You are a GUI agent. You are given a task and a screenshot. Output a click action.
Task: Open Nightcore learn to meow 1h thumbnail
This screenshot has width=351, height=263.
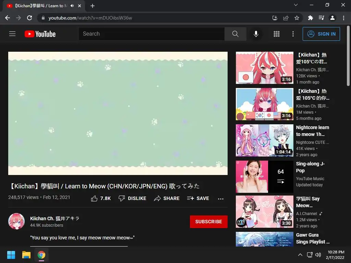click(264, 140)
